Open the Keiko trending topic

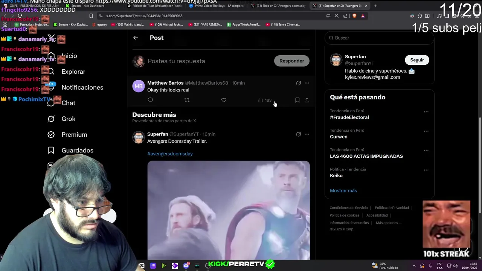tap(336, 175)
